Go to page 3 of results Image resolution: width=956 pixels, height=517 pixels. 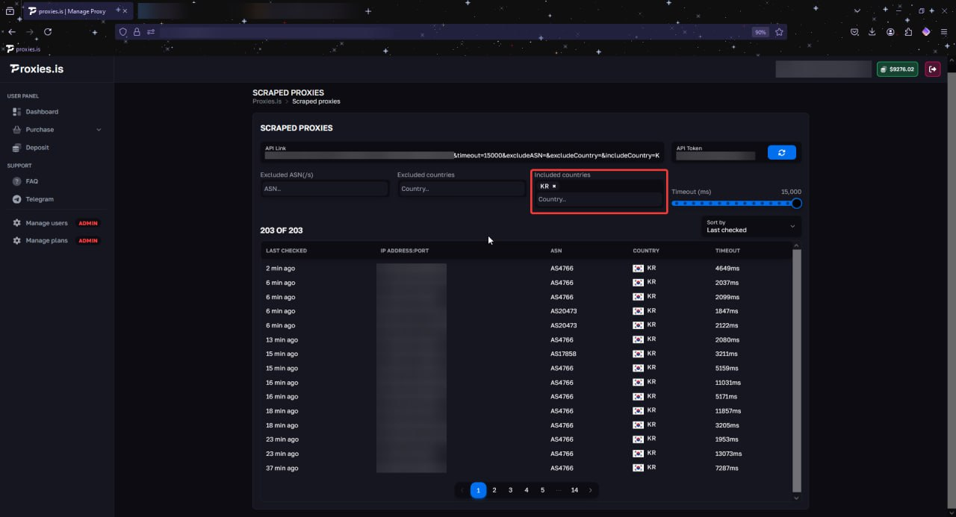pyautogui.click(x=510, y=490)
